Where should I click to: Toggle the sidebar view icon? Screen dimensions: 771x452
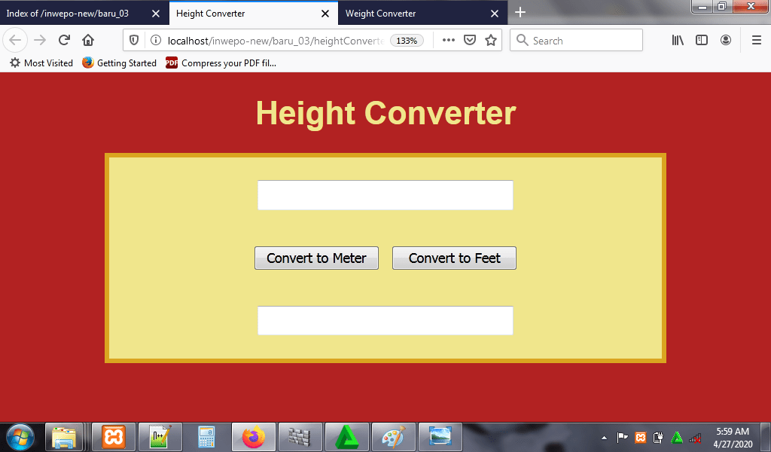[x=702, y=41]
